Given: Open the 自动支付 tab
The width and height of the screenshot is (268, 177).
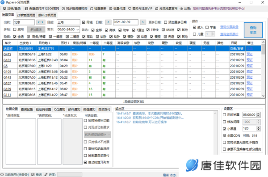Looking at the screenshot, I should [104, 109].
